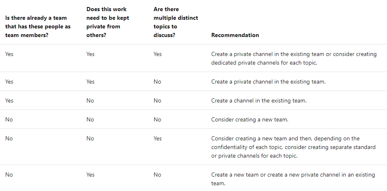Screen dimensions: 387x191
Task: Click first row's "Yes" under multiple distinct topics
Action: [157, 54]
